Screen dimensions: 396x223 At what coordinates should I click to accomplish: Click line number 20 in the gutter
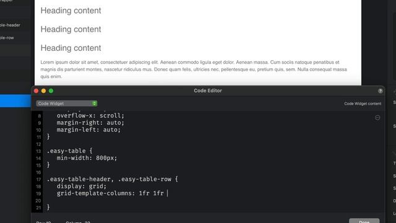tap(38, 201)
